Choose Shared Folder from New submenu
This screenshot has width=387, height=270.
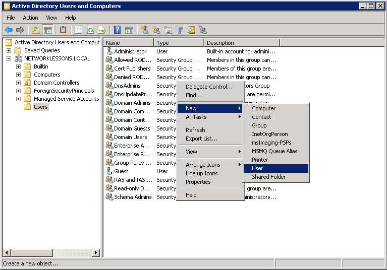click(x=276, y=177)
